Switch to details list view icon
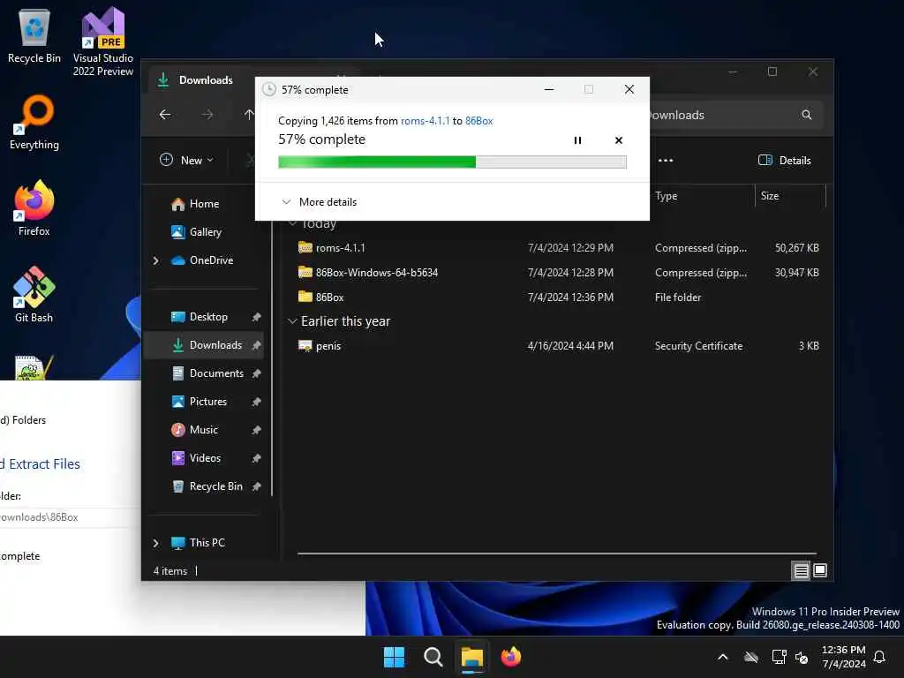 coord(801,571)
